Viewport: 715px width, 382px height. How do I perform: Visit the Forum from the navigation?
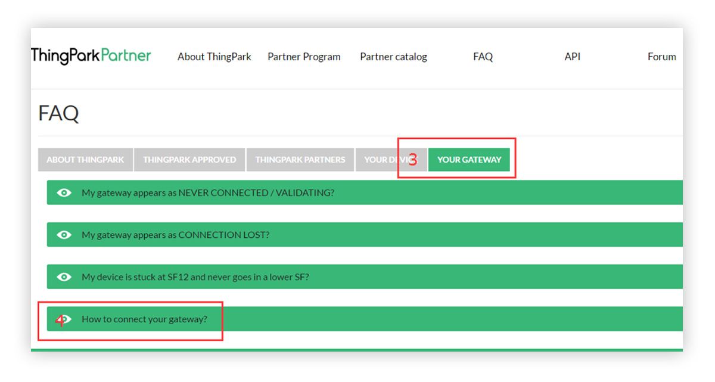[x=661, y=57]
